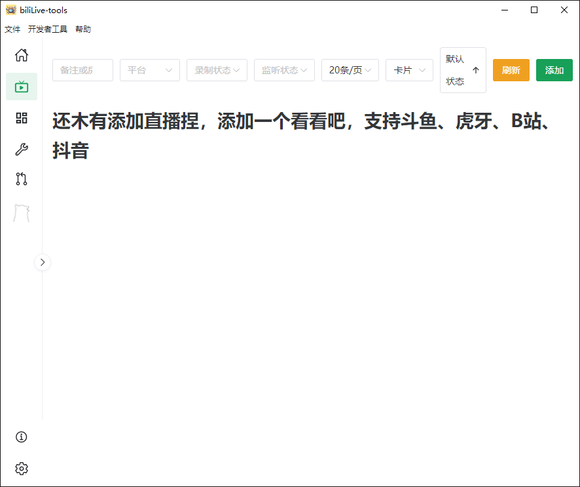Open the info icon at bottom left

pos(21,437)
